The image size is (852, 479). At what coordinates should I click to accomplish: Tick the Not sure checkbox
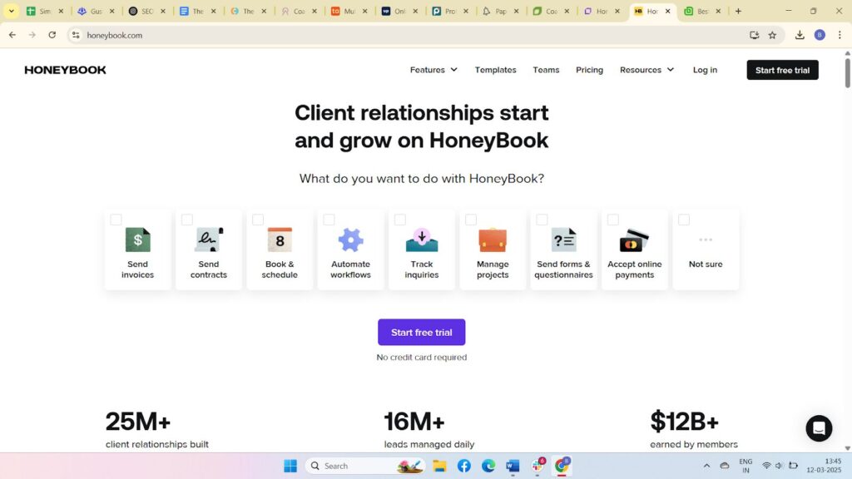tap(683, 220)
